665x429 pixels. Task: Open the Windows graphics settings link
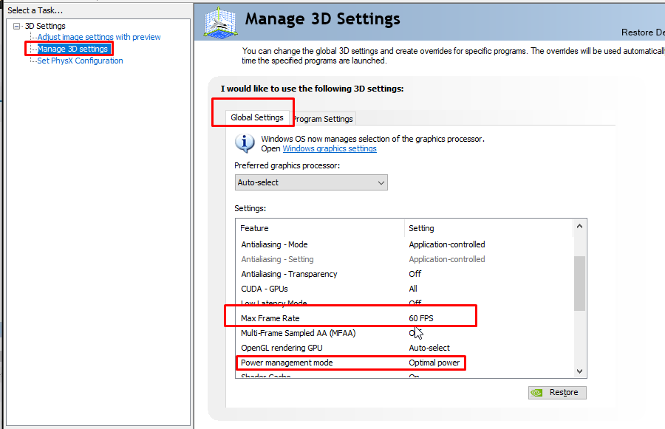330,148
